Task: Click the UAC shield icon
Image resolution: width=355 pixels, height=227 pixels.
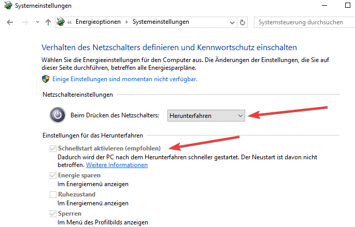Action: pos(46,79)
